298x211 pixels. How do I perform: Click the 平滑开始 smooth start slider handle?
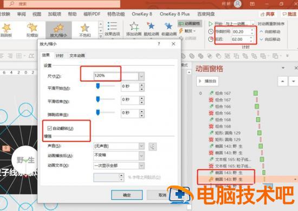coord(98,86)
